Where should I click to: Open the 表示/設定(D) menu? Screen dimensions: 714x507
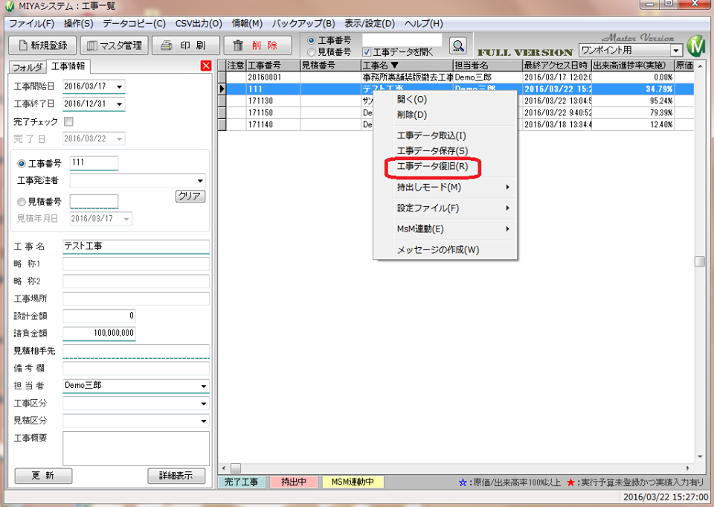click(370, 23)
